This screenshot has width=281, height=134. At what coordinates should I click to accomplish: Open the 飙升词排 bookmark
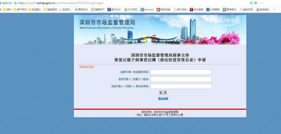pyautogui.click(x=180, y=10)
